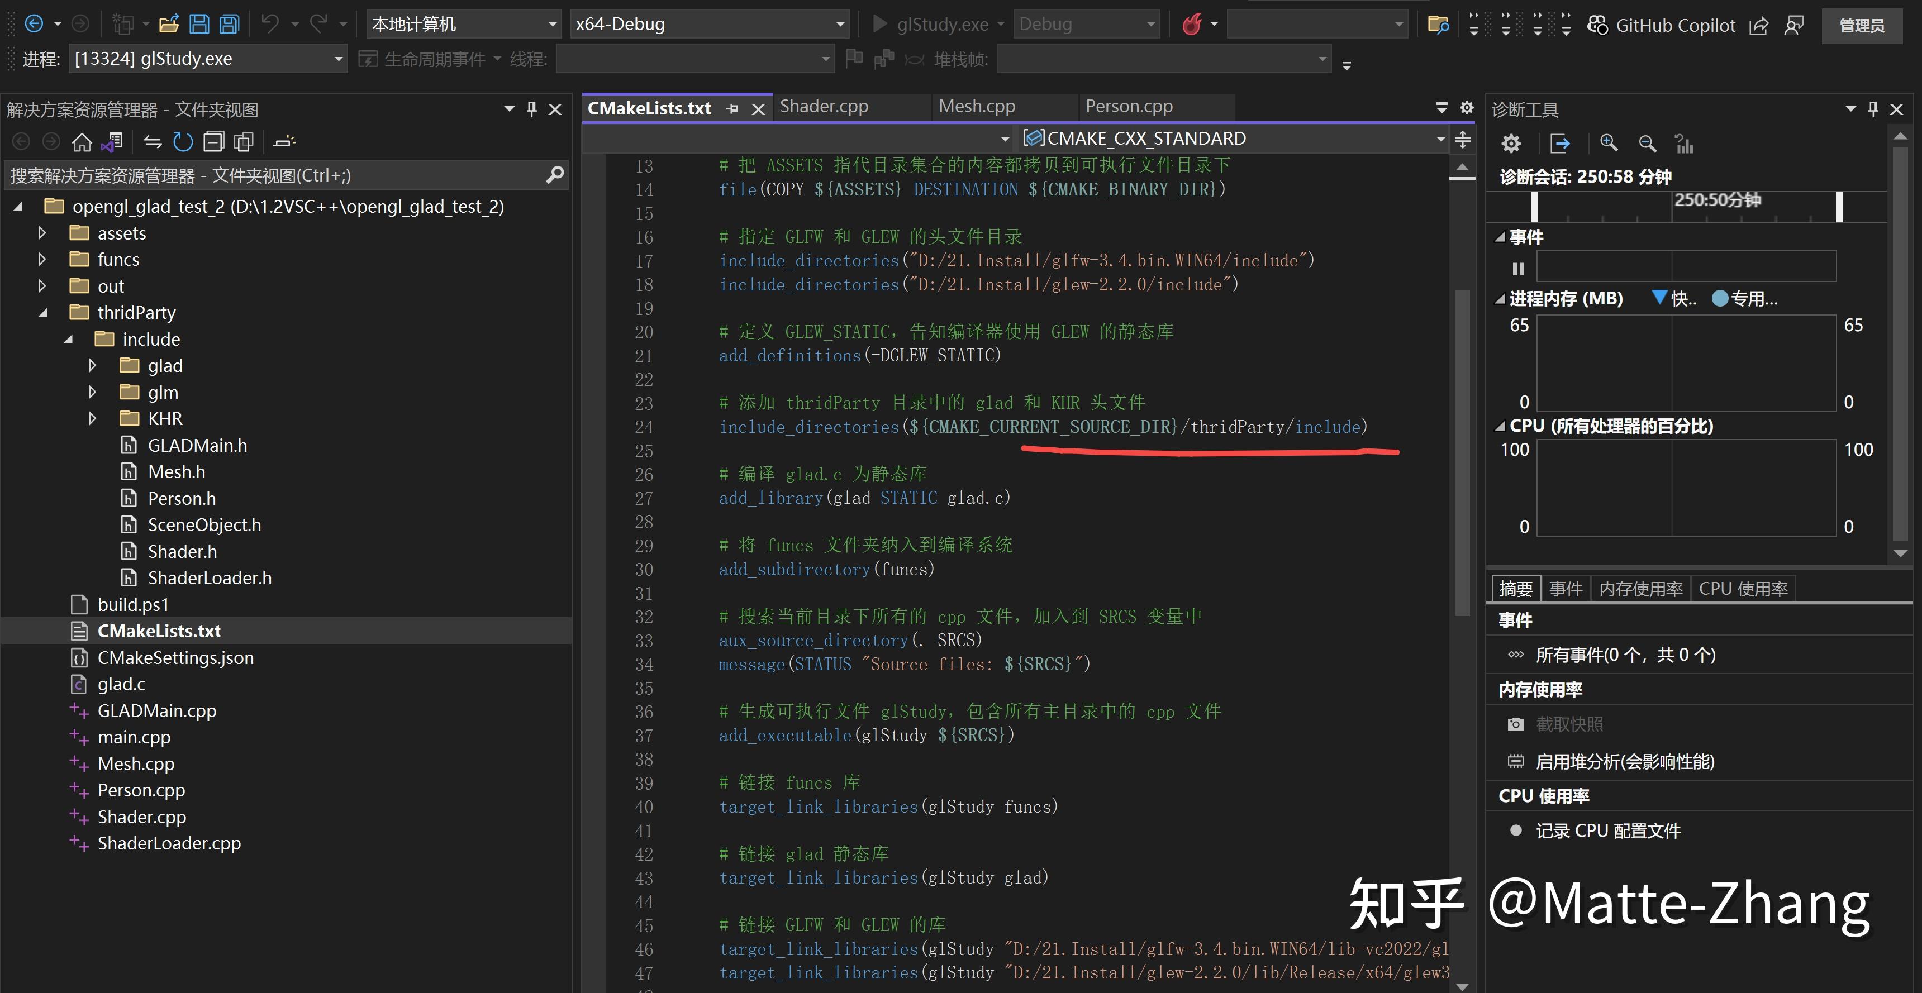Click the 管理员 button
This screenshot has width=1922, height=993.
[1862, 25]
